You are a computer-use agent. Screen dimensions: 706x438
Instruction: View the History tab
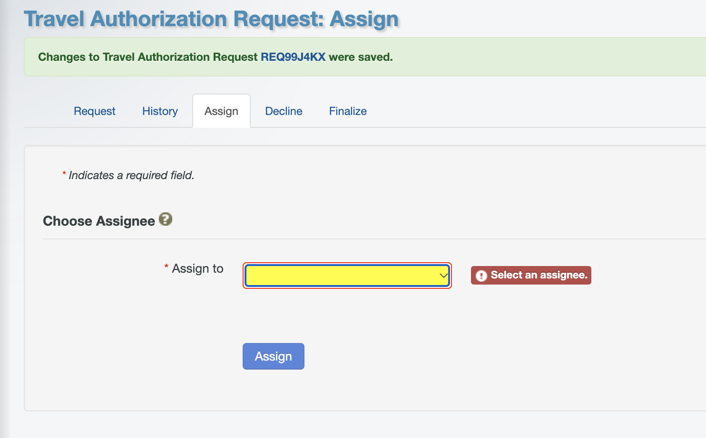[159, 111]
